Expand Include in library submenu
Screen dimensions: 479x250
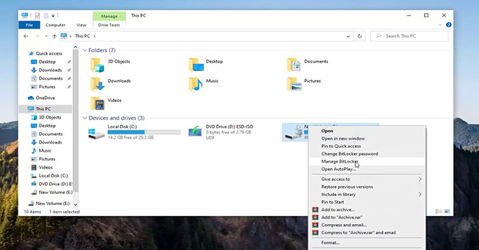420,195
